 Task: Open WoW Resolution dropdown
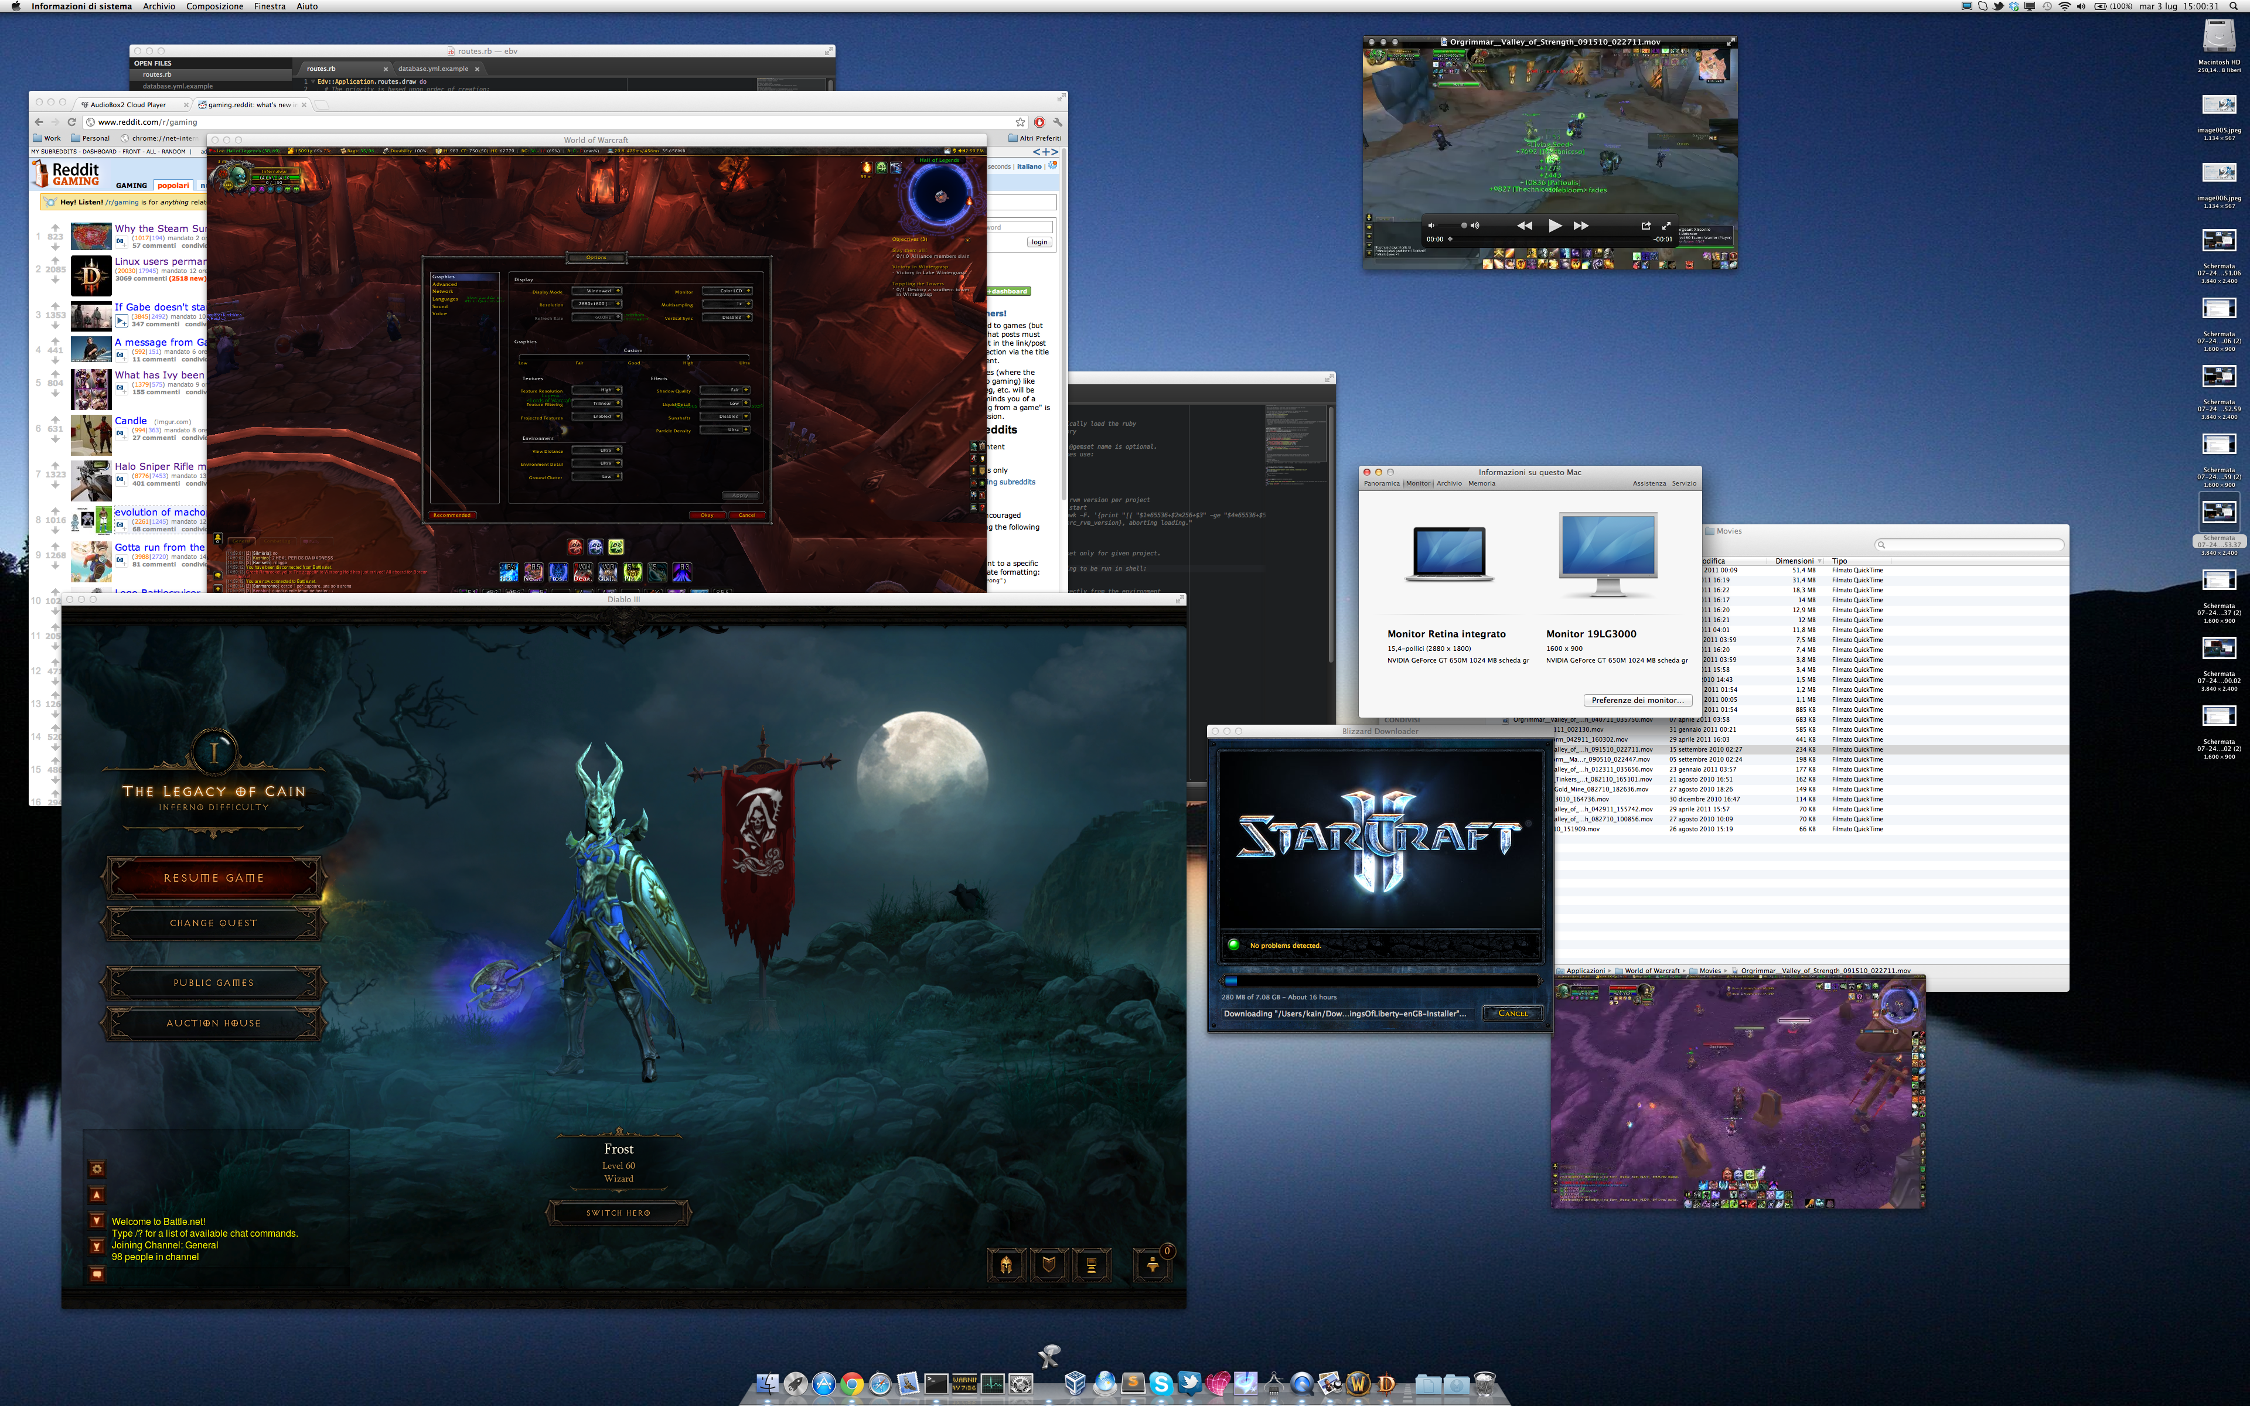point(597,304)
